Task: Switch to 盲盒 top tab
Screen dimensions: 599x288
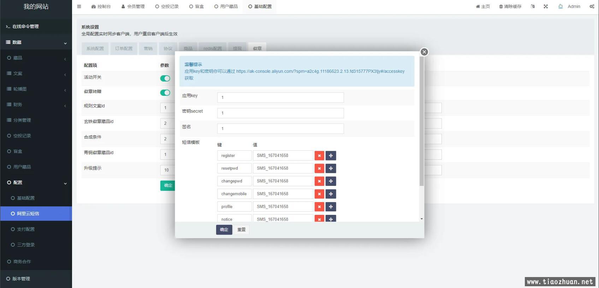Action: (x=196, y=6)
